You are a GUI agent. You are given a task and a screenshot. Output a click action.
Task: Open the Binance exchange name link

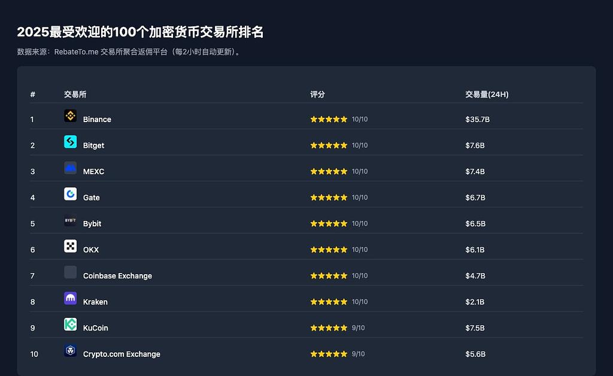tap(97, 120)
